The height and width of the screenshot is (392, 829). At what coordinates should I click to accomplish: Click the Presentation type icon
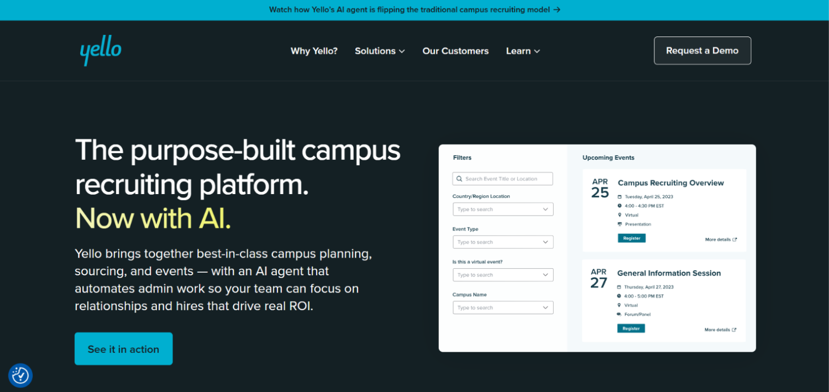click(620, 224)
